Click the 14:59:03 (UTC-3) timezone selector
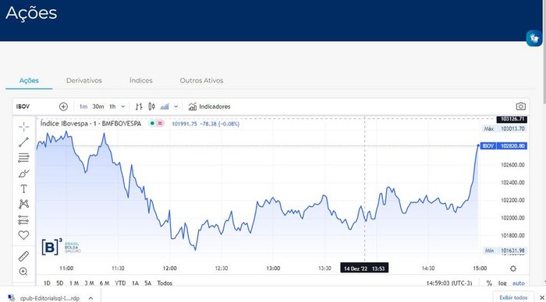The height and width of the screenshot is (302, 546). point(449,283)
